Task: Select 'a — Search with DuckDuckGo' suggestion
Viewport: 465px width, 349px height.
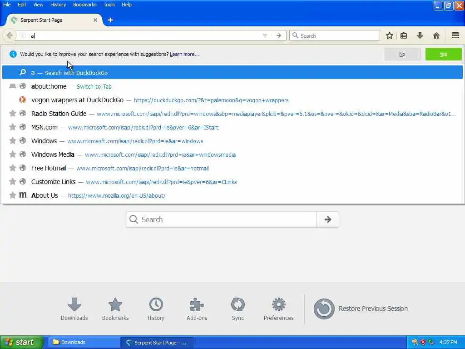Action: [232, 73]
